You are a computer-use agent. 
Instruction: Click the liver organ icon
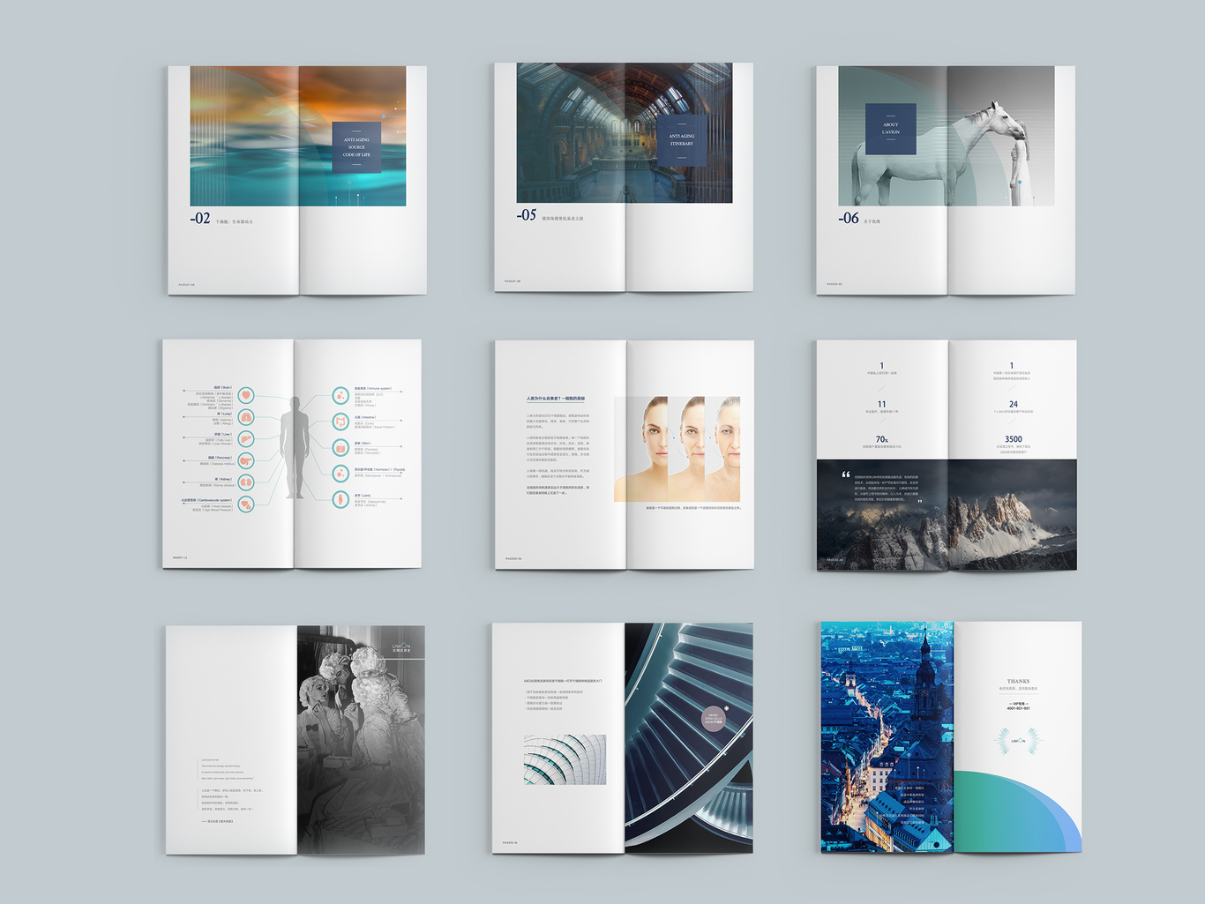click(246, 439)
